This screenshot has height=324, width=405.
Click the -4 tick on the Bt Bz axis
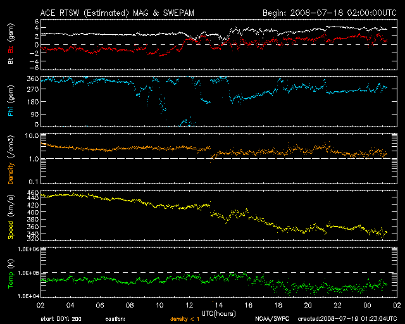point(34,61)
